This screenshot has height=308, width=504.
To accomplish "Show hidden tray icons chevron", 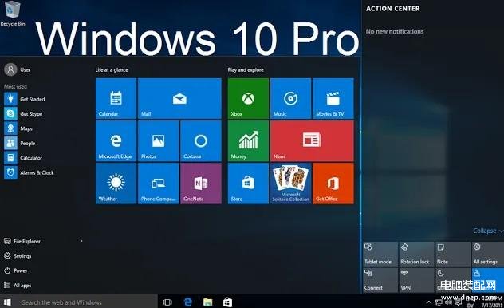I will pyautogui.click(x=428, y=302).
